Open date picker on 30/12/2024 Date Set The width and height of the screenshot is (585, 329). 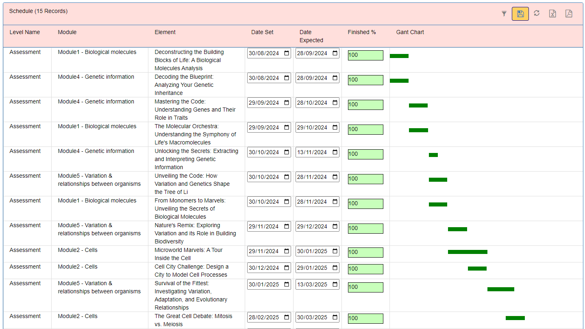pos(287,268)
